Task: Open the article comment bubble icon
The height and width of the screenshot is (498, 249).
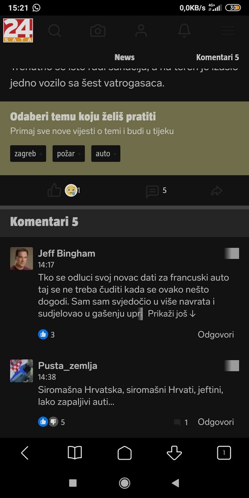Action: tap(152, 192)
